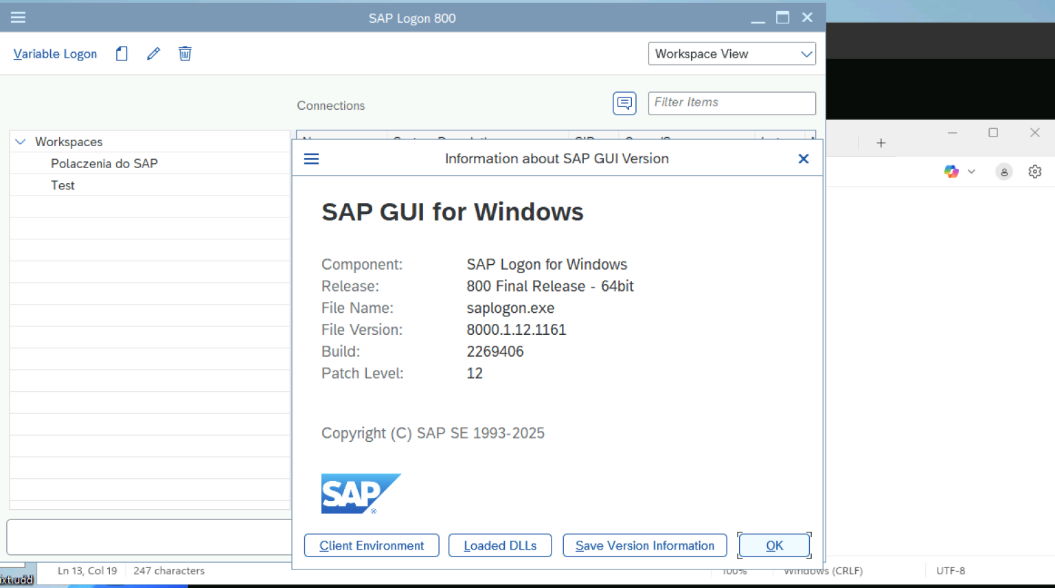Screen dimensions: 1055x588
Task: Open the version dialog's hamburger menu
Action: click(x=311, y=158)
